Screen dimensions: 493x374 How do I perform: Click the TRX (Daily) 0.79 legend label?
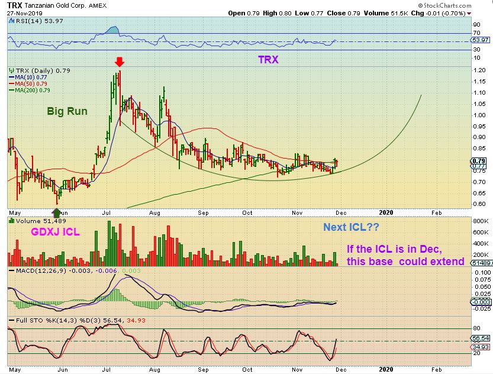[x=43, y=70]
